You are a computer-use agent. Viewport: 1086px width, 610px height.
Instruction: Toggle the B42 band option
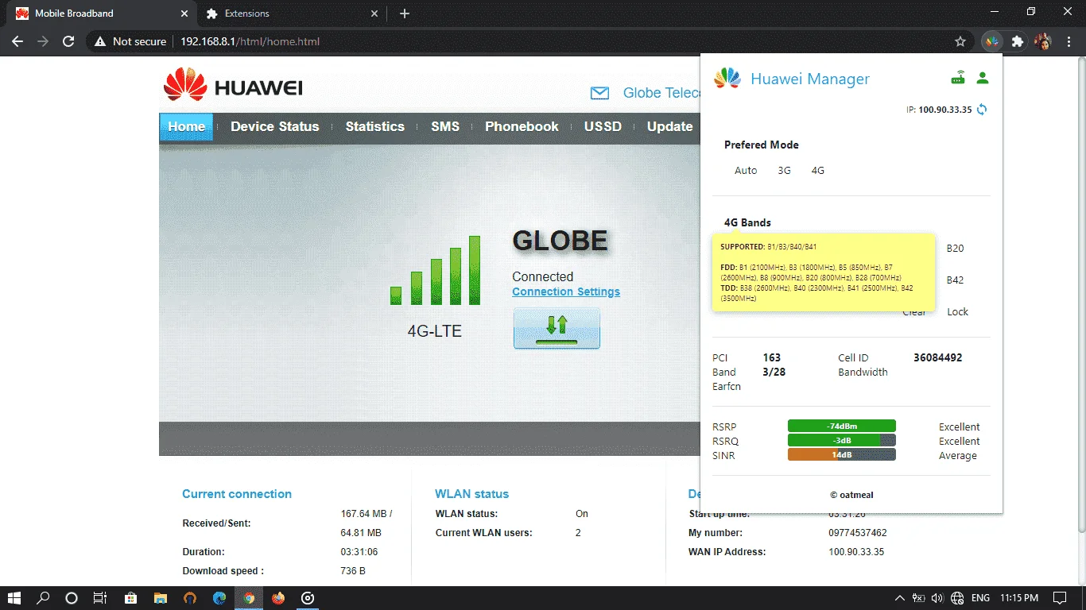point(955,280)
